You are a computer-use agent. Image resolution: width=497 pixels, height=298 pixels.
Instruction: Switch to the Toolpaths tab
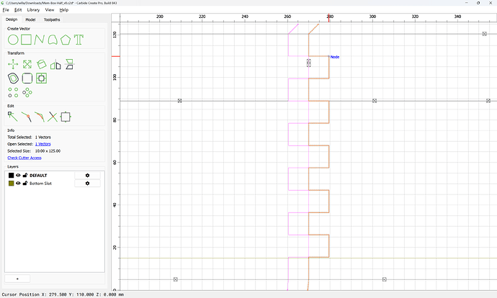tap(52, 19)
